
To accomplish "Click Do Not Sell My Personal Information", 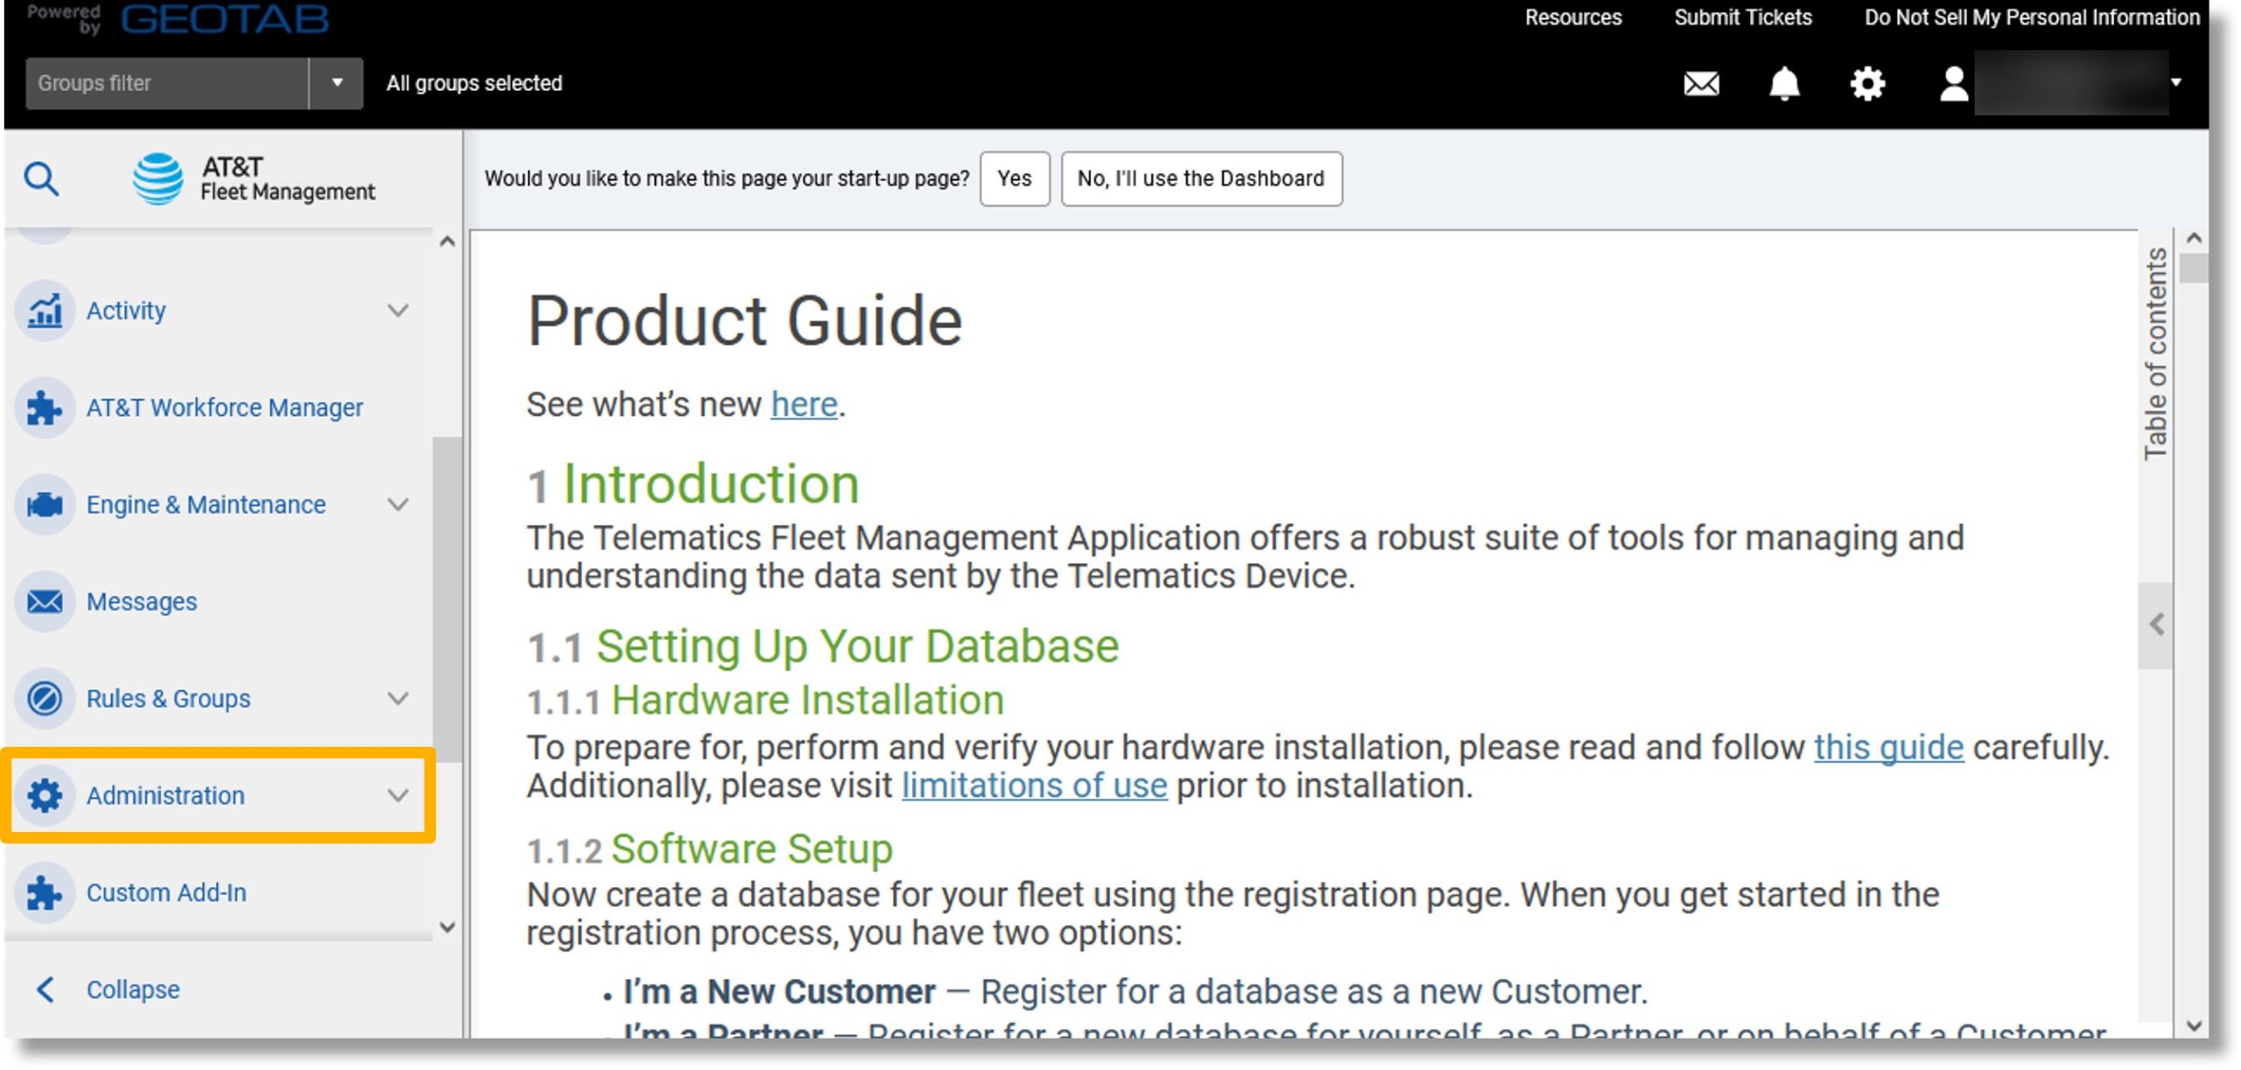I will tap(2031, 18).
